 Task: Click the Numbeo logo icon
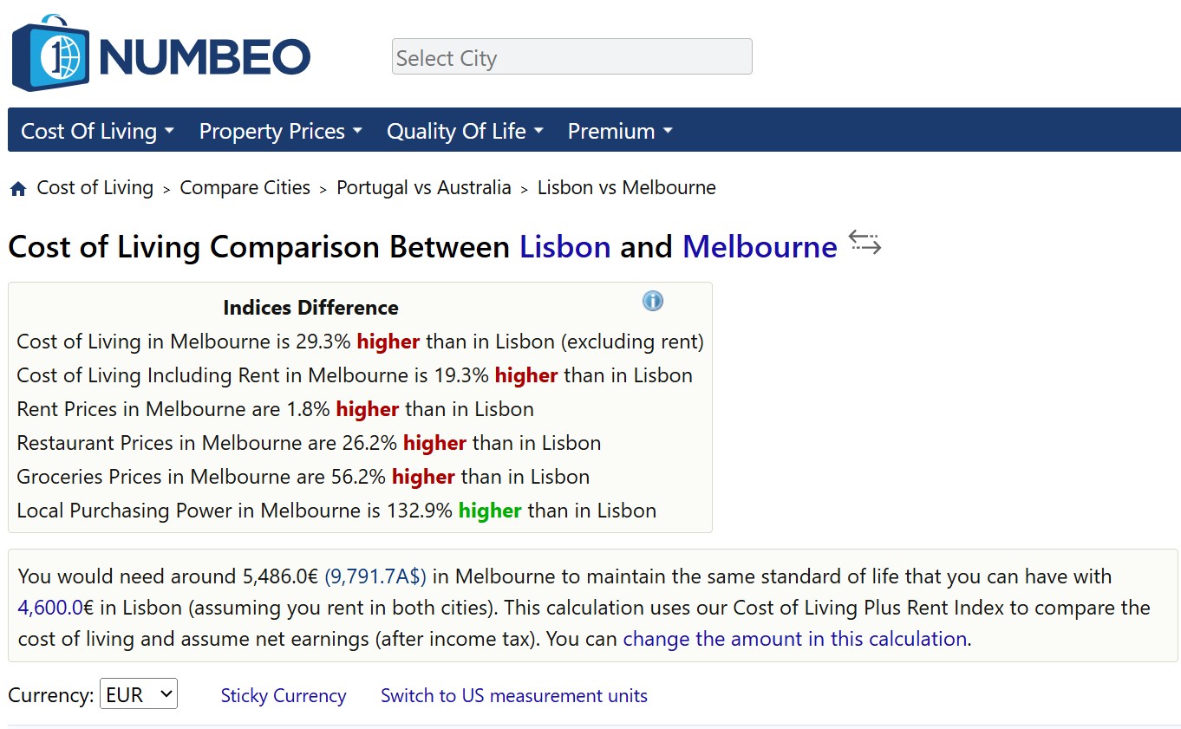tap(50, 54)
